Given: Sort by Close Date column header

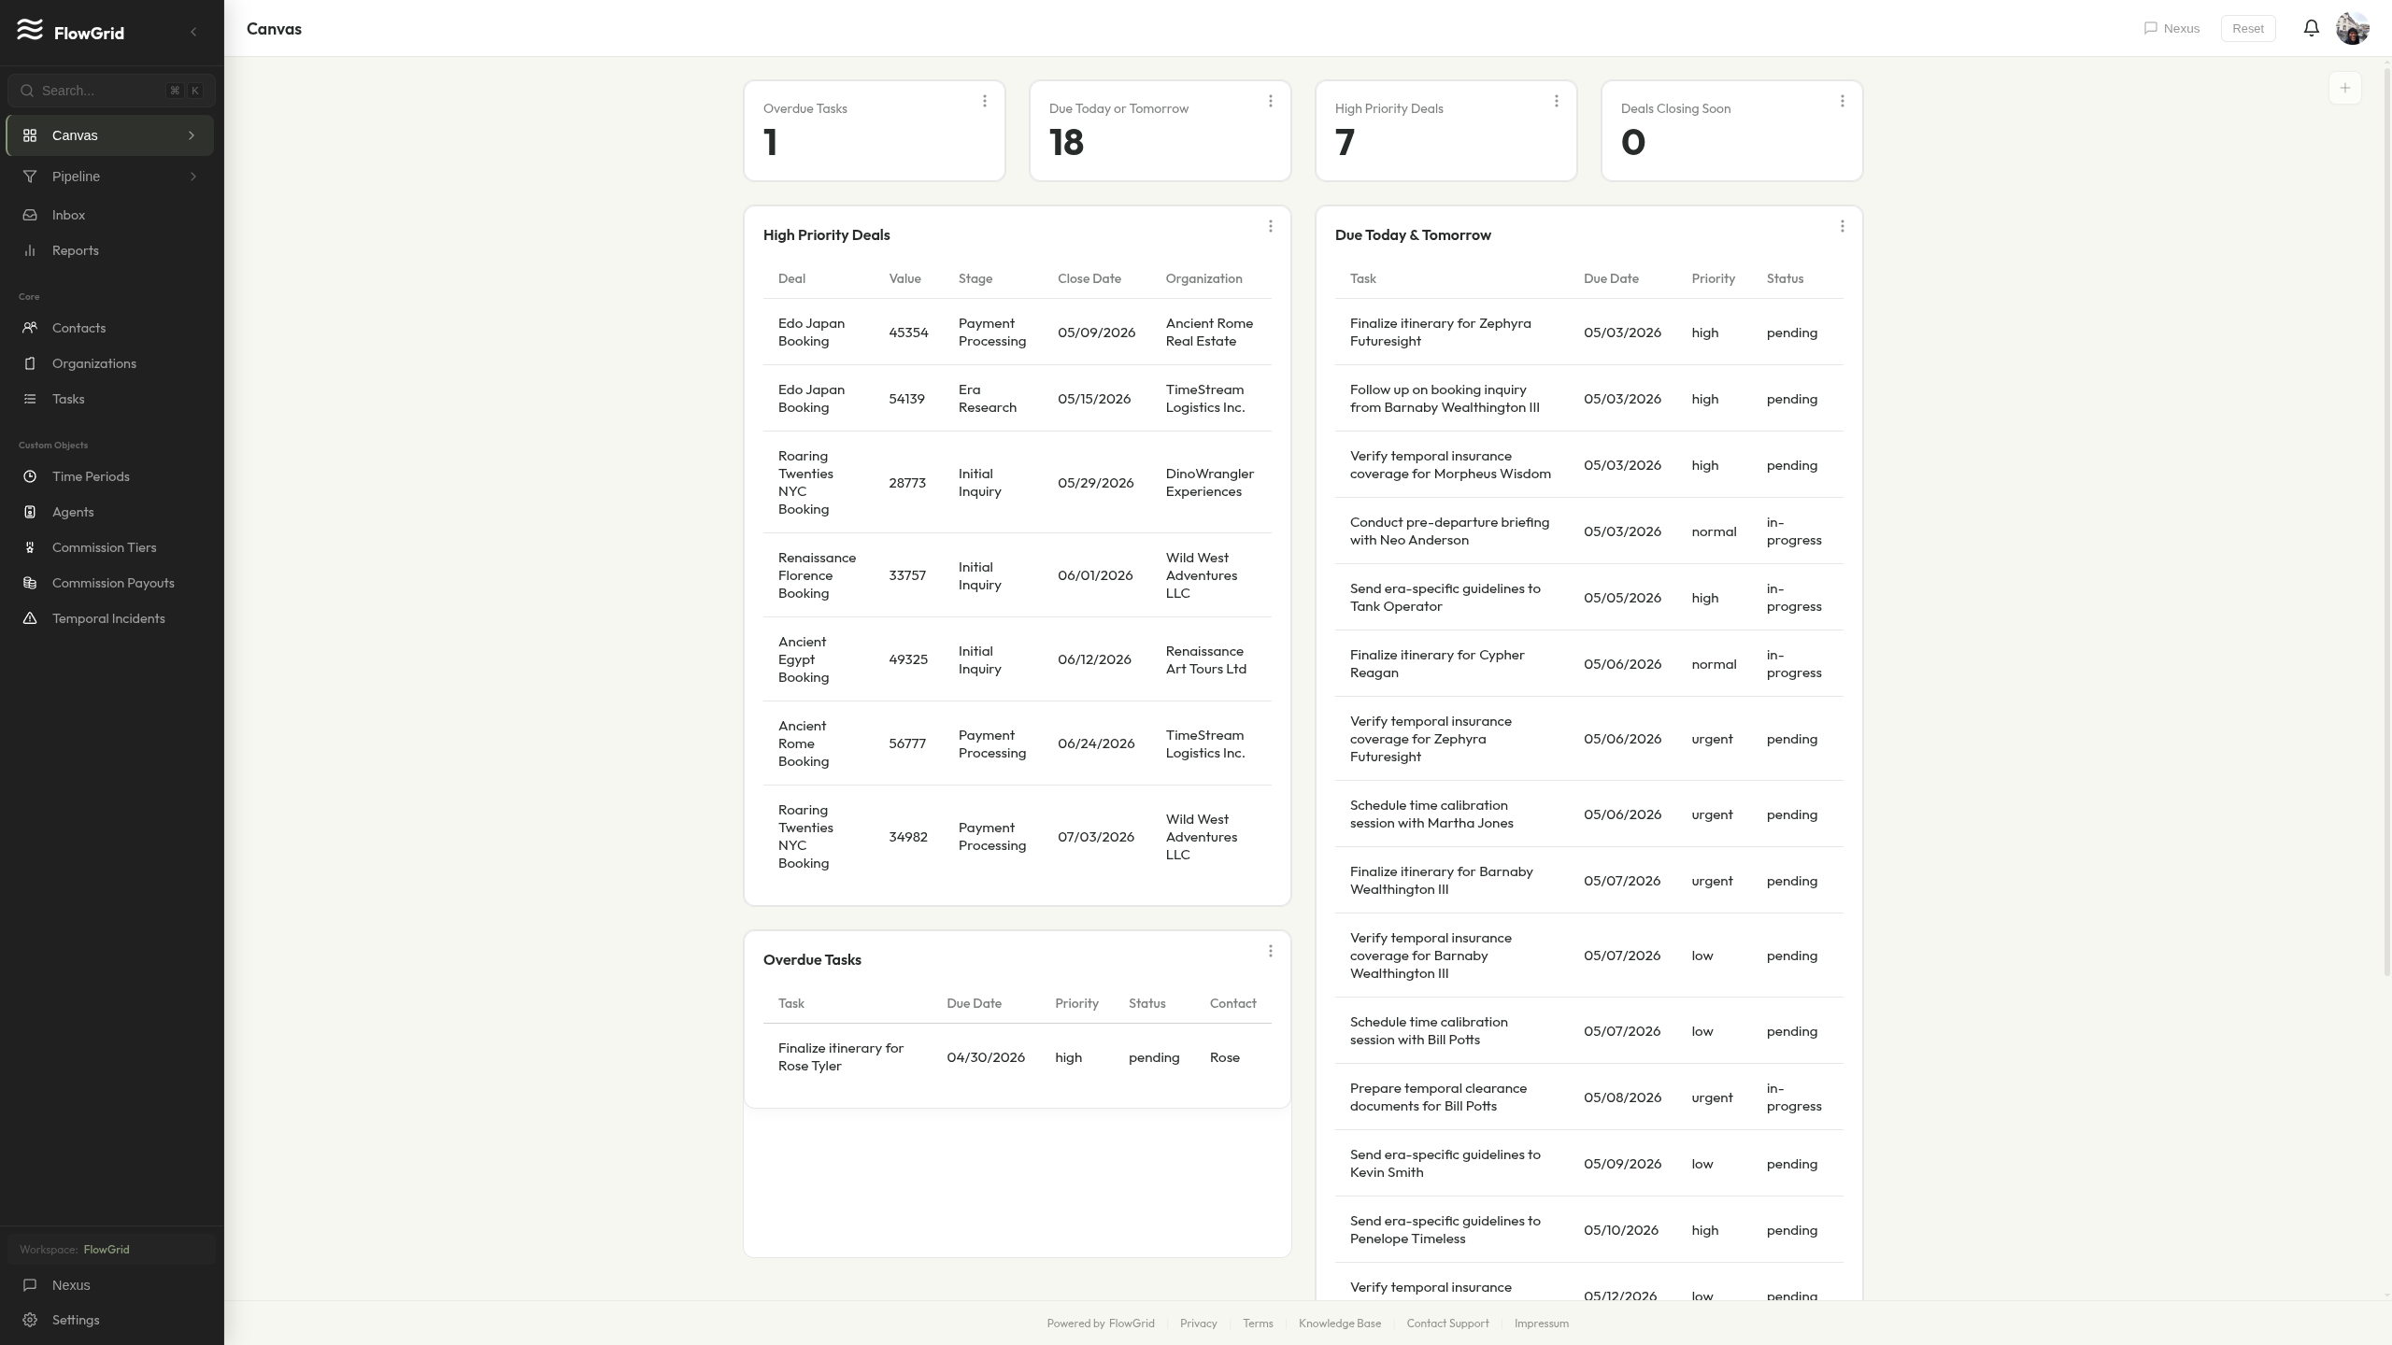Looking at the screenshot, I should pos(1089,278).
